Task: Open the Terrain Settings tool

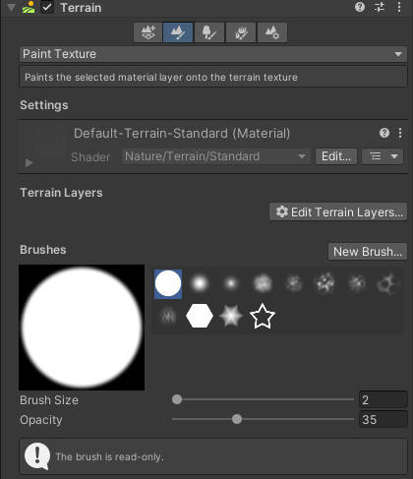Action: point(272,32)
